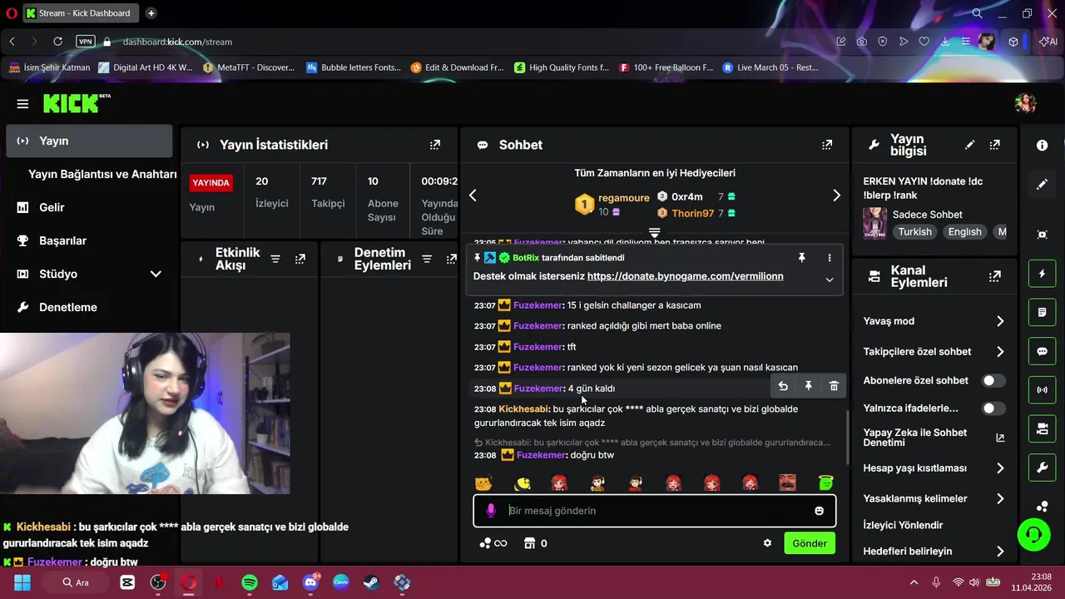Screen dimensions: 1065x599
Task: Pop out the Etkinlik Akışı panel
Action: pyautogui.click(x=300, y=259)
